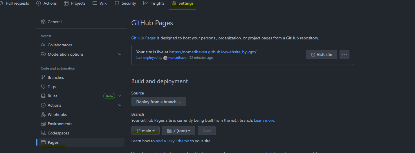Click the Build and deployment heading

pos(160,81)
